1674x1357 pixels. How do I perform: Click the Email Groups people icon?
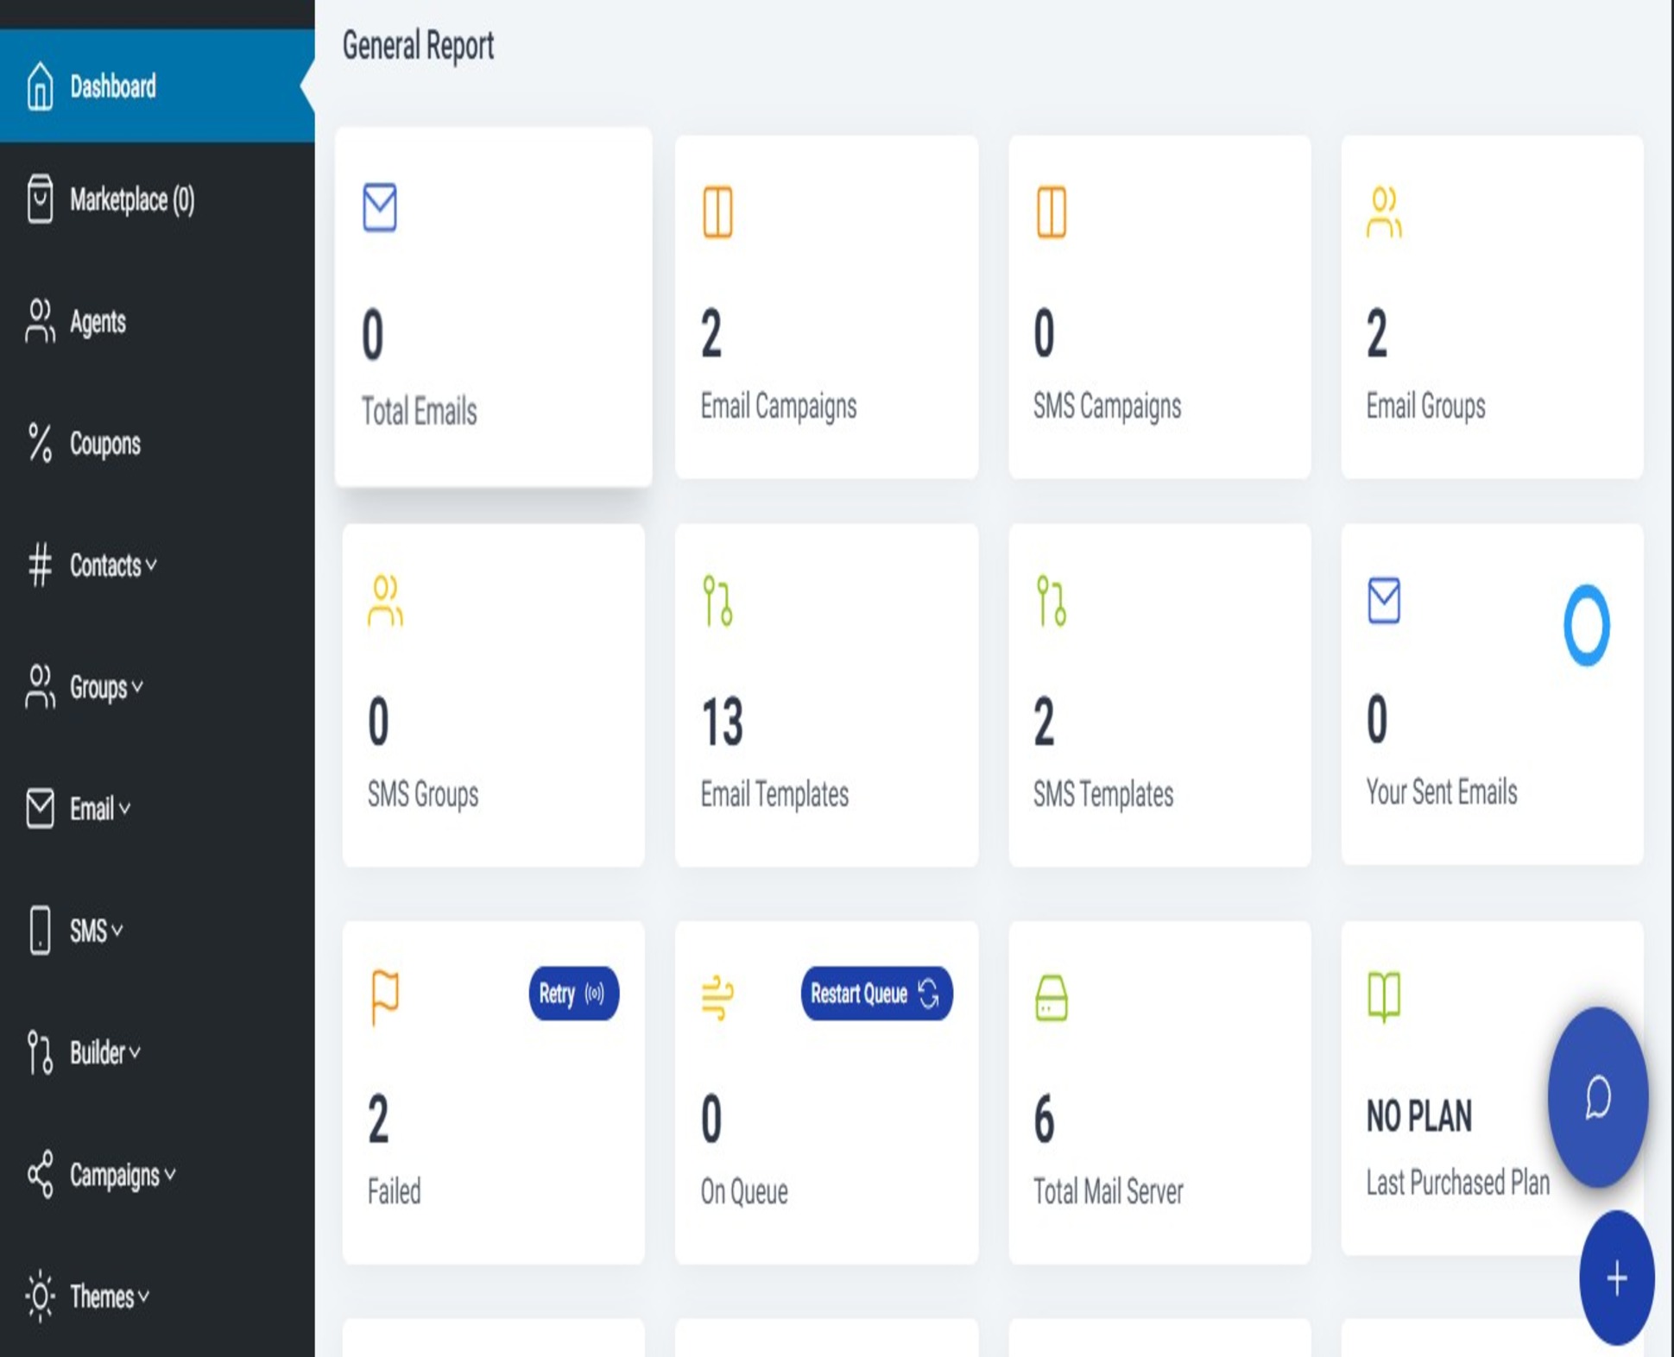pyautogui.click(x=1384, y=211)
